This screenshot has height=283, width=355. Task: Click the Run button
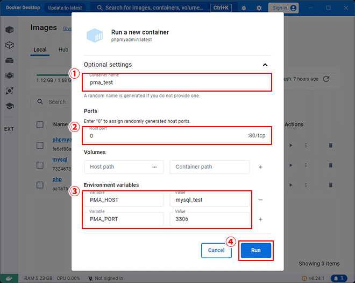[255, 250]
